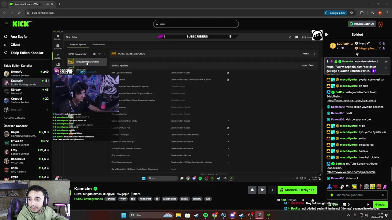This screenshot has width=392, height=220.
Task: Open Discord from the taskbar
Action: [232, 215]
